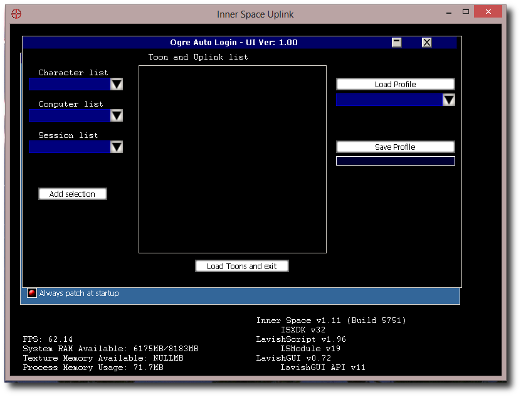This screenshot has height=397, width=521.
Task: Click the 'LSModule v19' version text
Action: coord(310,349)
